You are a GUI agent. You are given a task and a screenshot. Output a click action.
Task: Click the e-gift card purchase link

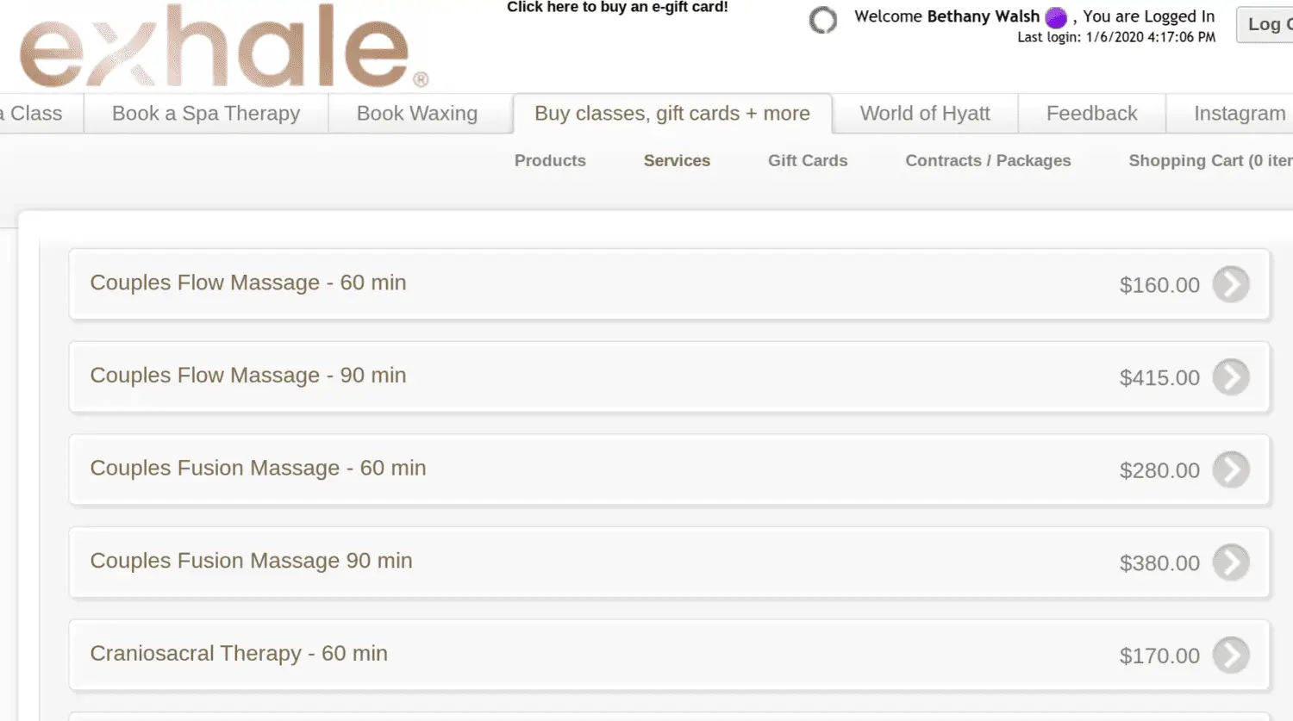(617, 8)
